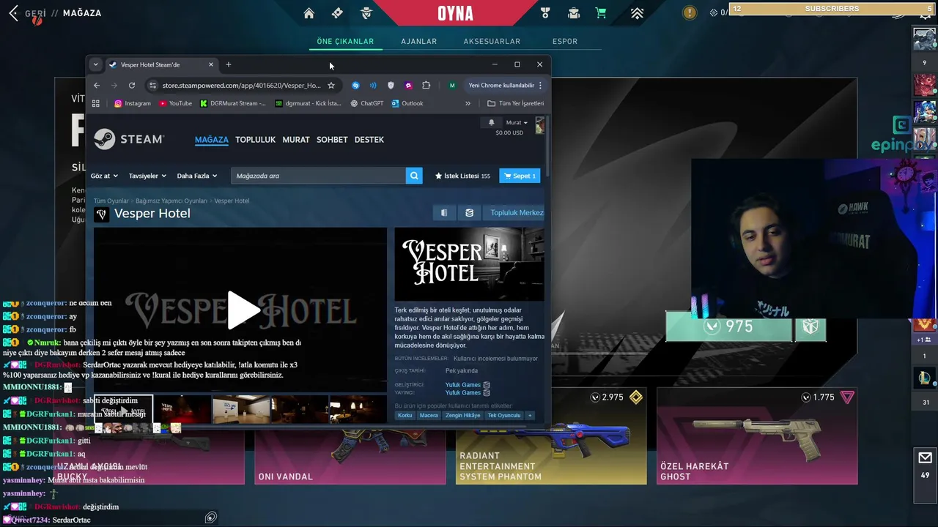Open Chrome apps grid in bookmarks bar

[96, 103]
